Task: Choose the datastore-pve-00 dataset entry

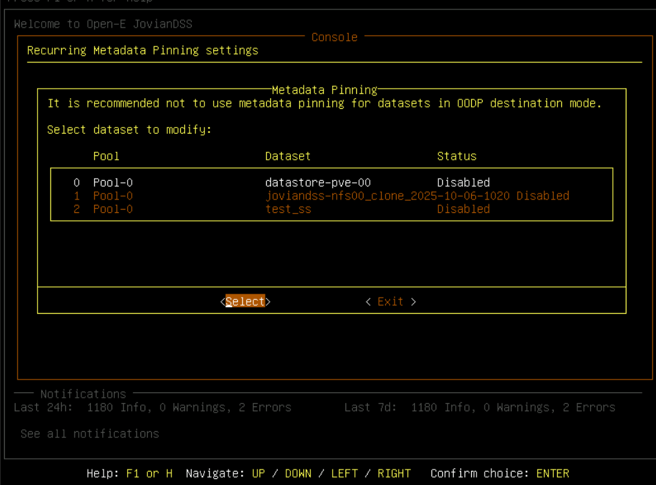Action: pos(318,183)
